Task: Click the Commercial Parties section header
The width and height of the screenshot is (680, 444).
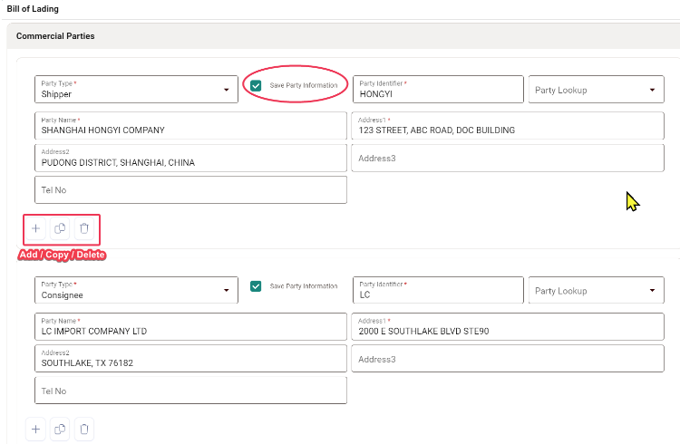Action: click(55, 36)
